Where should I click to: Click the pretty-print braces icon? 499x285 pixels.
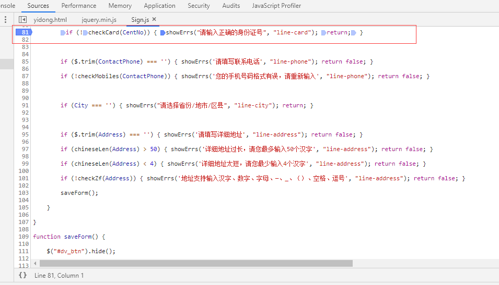[22, 275]
